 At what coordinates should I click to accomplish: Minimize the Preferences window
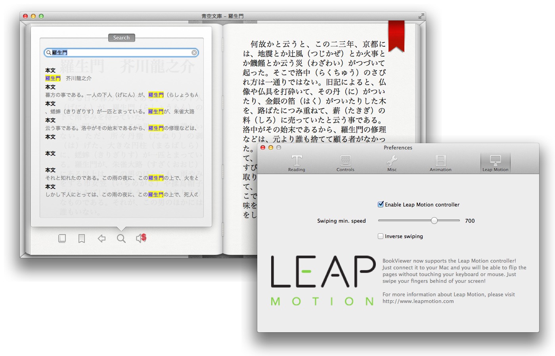coord(271,148)
